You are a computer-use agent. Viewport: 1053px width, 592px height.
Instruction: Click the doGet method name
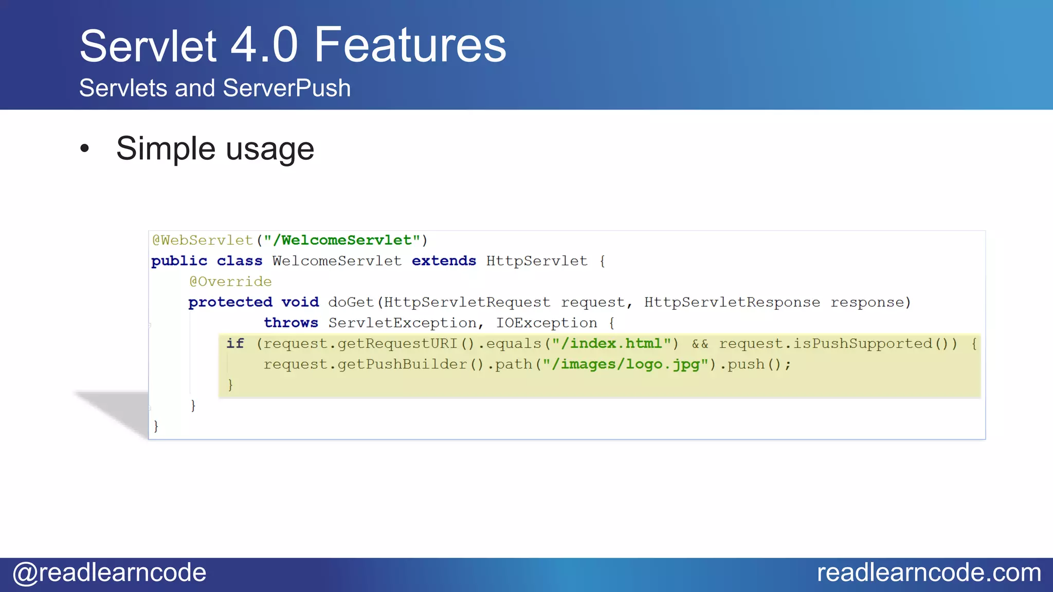pos(351,302)
